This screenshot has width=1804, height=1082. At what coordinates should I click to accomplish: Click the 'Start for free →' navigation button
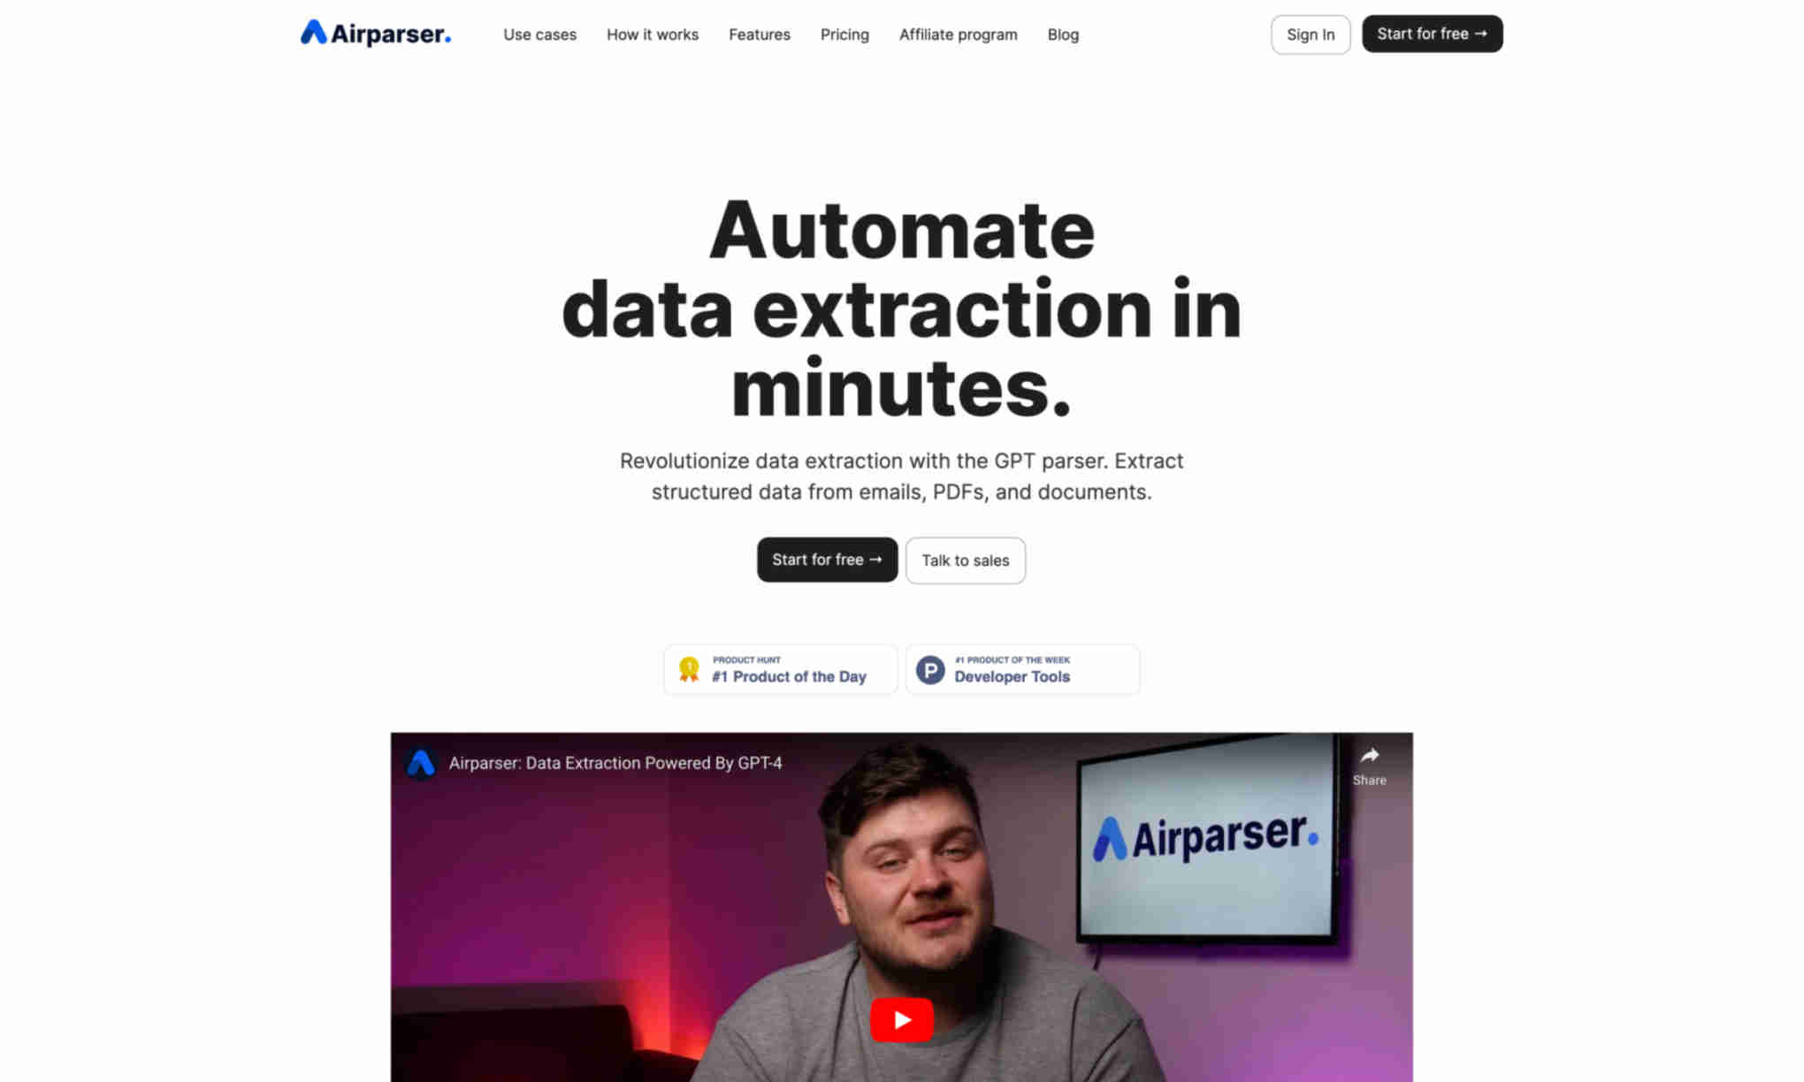(1432, 34)
